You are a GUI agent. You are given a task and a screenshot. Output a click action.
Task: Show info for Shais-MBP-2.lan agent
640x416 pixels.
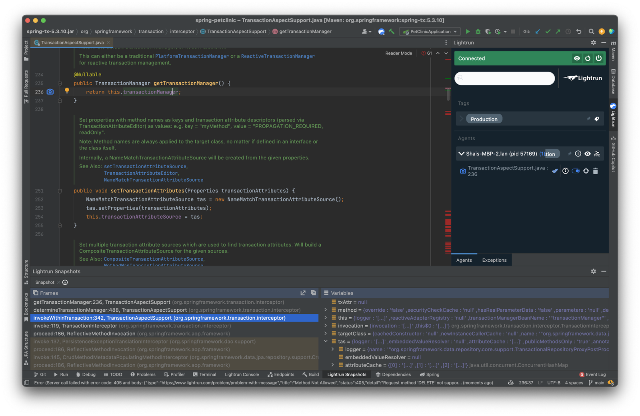pos(578,154)
